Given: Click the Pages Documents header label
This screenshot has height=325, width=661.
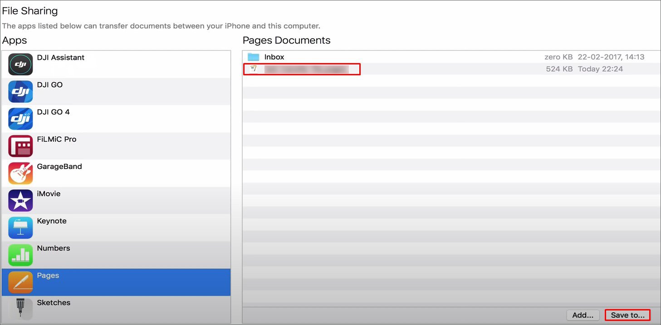Looking at the screenshot, I should tap(286, 40).
